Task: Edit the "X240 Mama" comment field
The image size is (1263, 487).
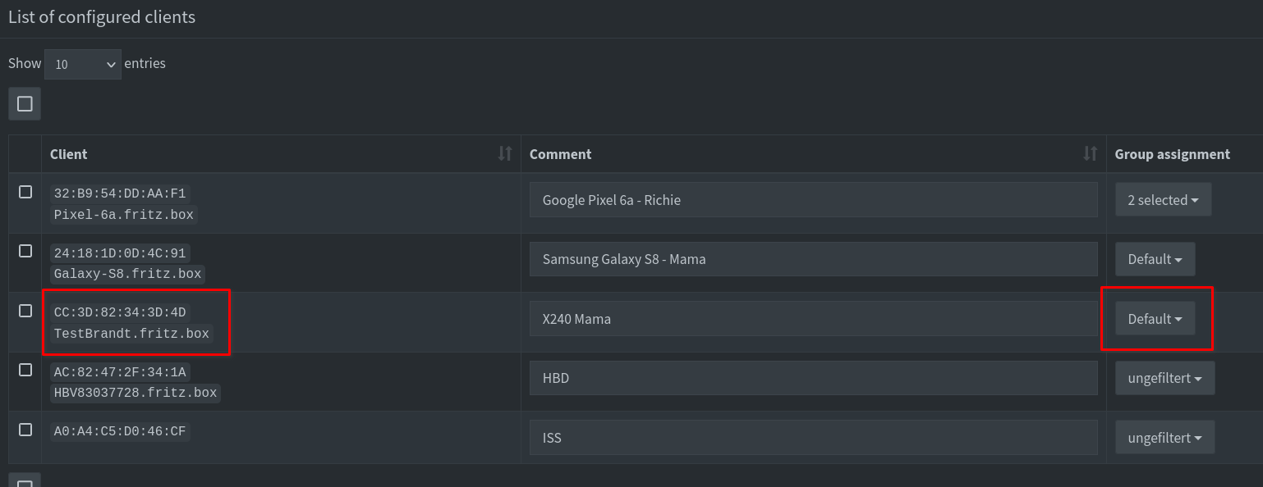Action: (x=813, y=319)
